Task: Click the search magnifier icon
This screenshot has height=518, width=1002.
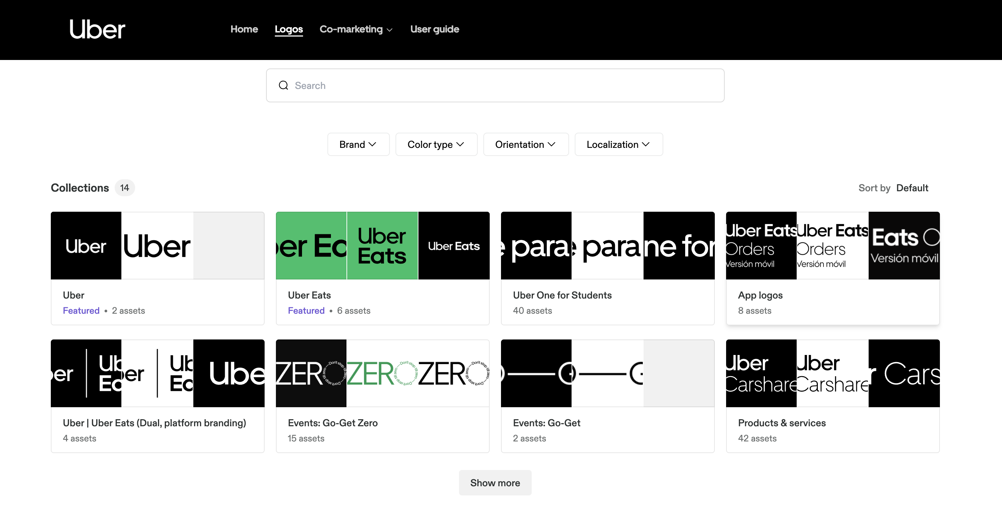Action: tap(284, 85)
